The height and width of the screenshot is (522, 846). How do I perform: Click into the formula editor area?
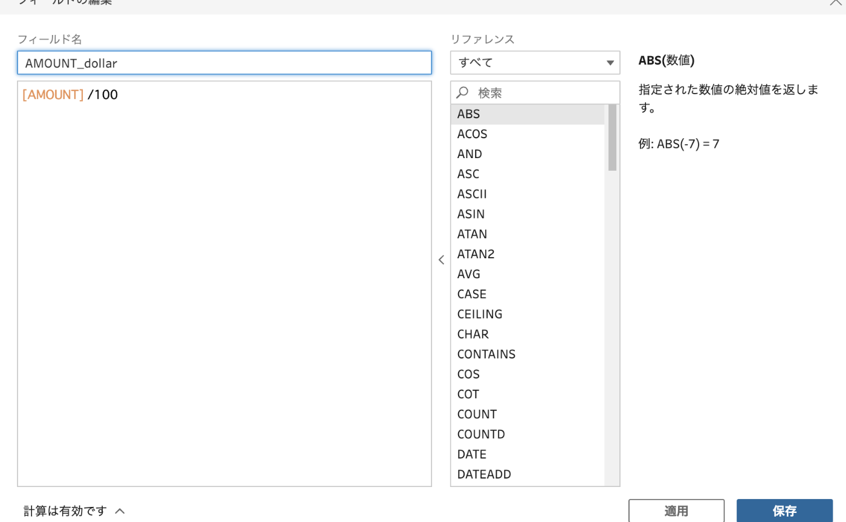225,284
